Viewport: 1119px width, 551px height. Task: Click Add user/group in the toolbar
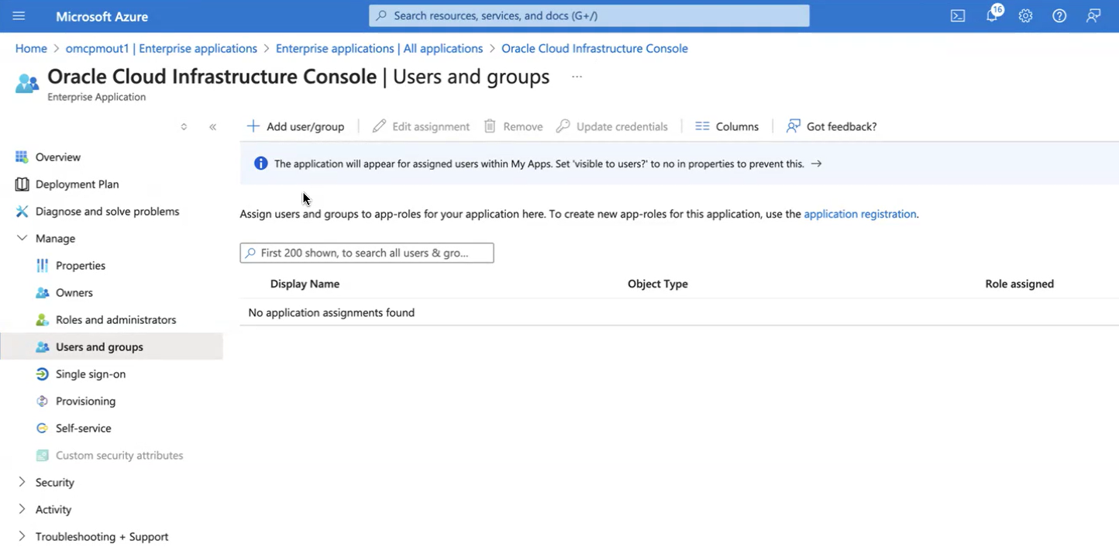click(294, 126)
